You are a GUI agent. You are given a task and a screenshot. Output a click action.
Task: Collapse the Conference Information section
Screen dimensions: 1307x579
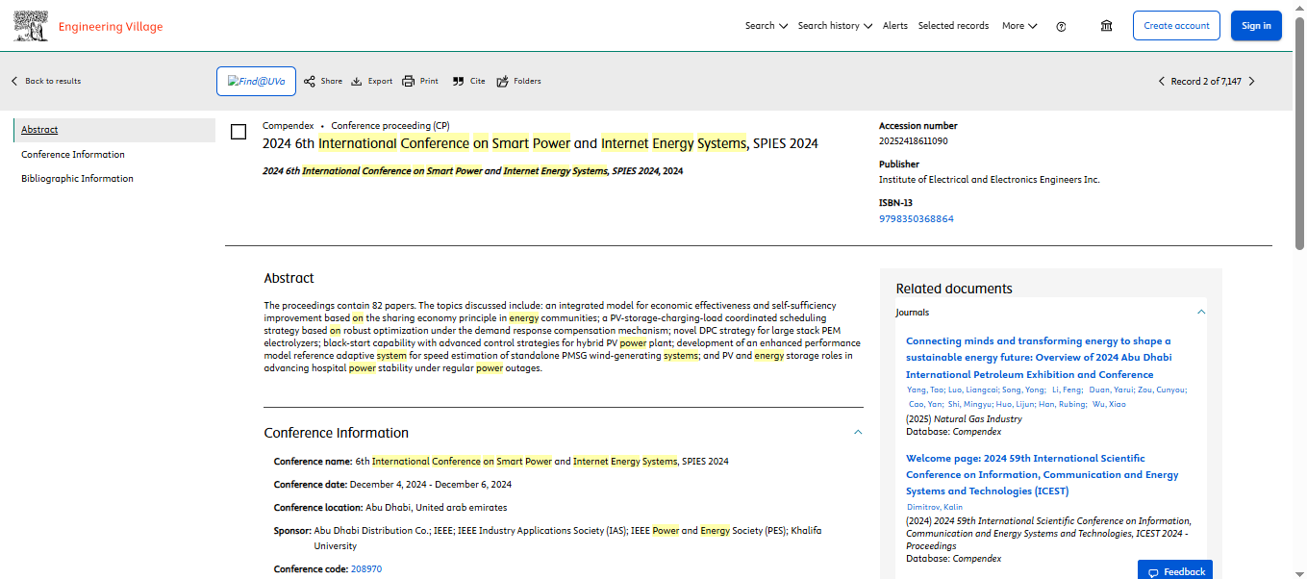click(858, 433)
